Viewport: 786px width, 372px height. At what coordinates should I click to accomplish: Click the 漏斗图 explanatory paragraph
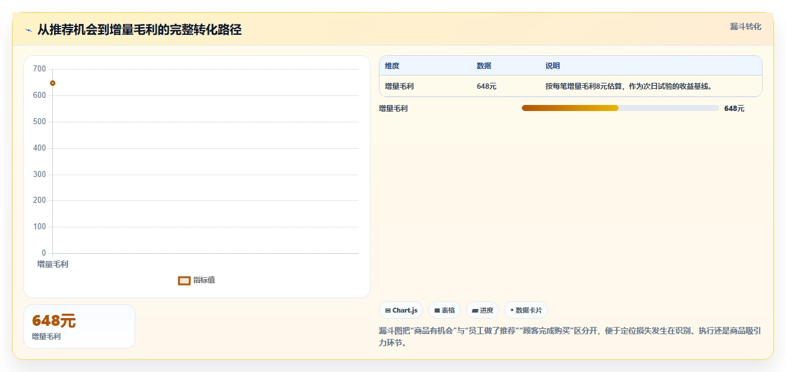570,337
